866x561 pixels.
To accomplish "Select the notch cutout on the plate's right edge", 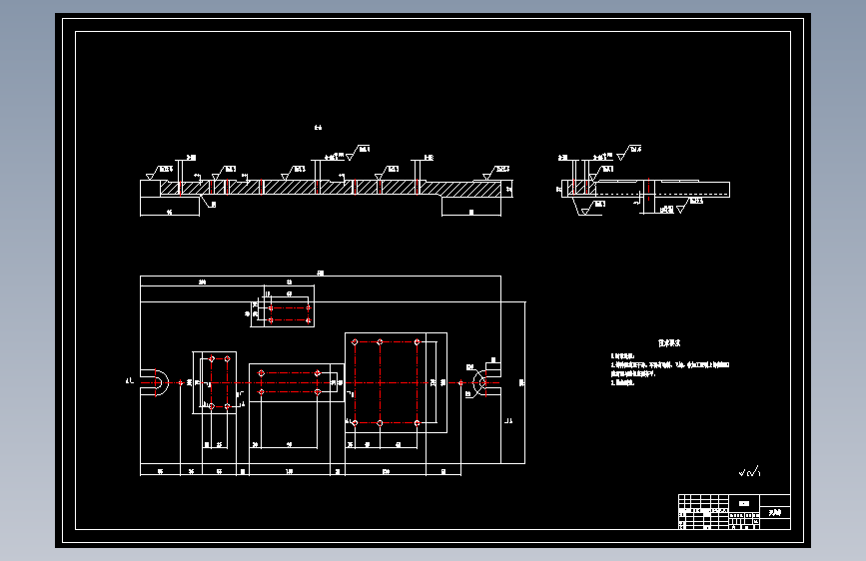I will 487,382.
